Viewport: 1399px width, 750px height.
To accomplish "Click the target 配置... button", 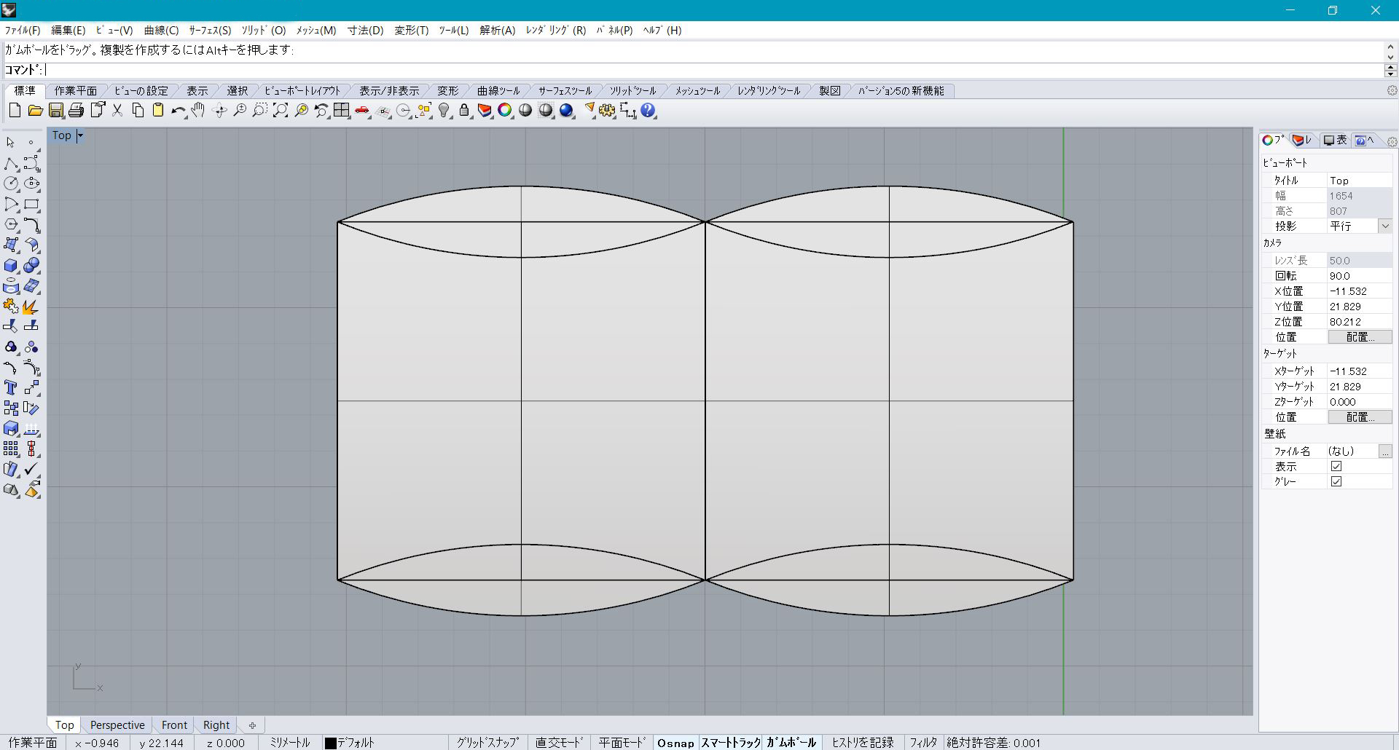I will tap(1360, 417).
